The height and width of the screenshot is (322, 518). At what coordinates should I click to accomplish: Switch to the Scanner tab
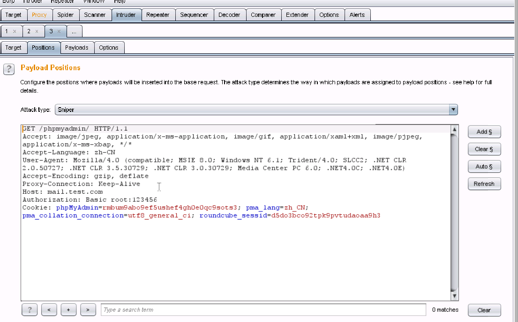pos(95,15)
